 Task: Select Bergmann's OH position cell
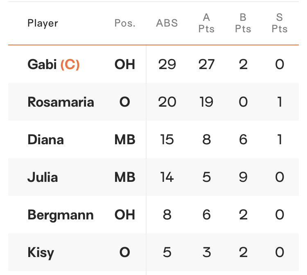[125, 215]
